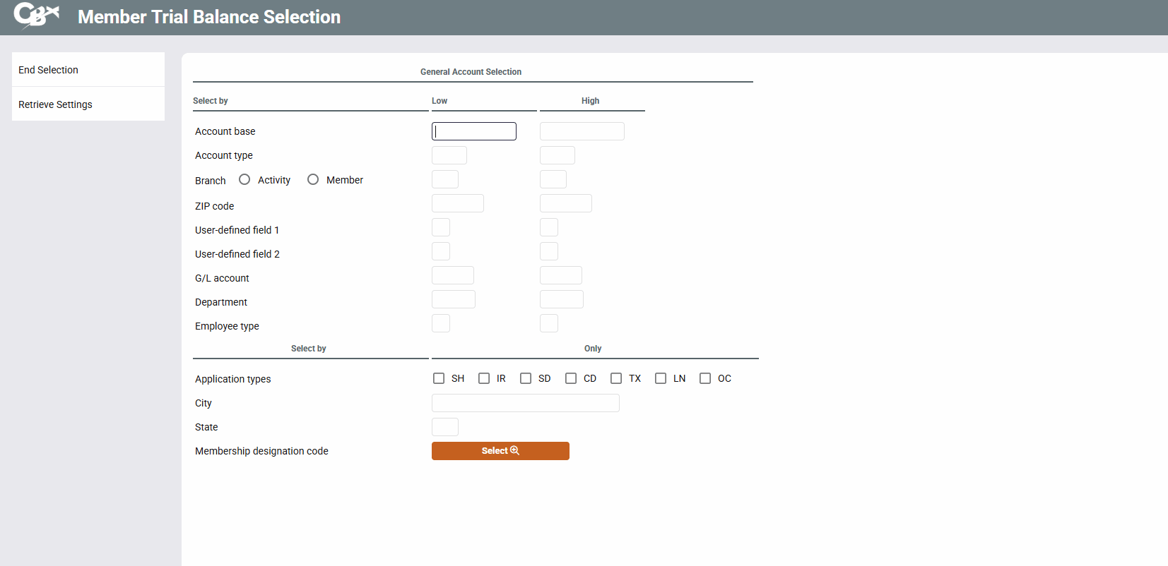Image resolution: width=1168 pixels, height=566 pixels.
Task: Click the CBX logo icon
Action: [36, 16]
